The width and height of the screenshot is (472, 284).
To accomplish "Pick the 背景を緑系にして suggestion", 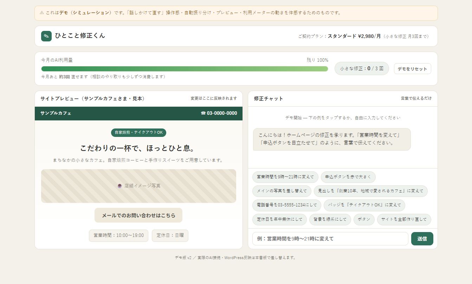I will [x=330, y=219].
